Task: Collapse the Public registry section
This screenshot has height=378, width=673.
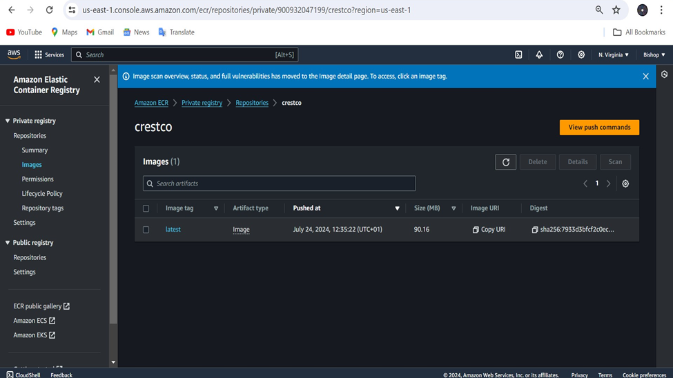Action: 8,243
